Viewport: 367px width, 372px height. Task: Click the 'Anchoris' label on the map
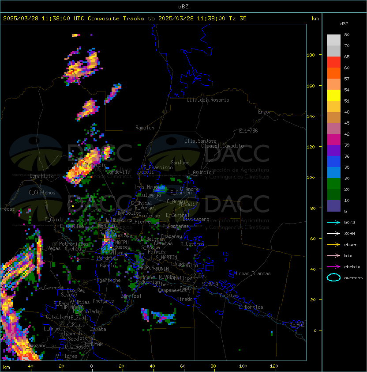tap(103, 301)
